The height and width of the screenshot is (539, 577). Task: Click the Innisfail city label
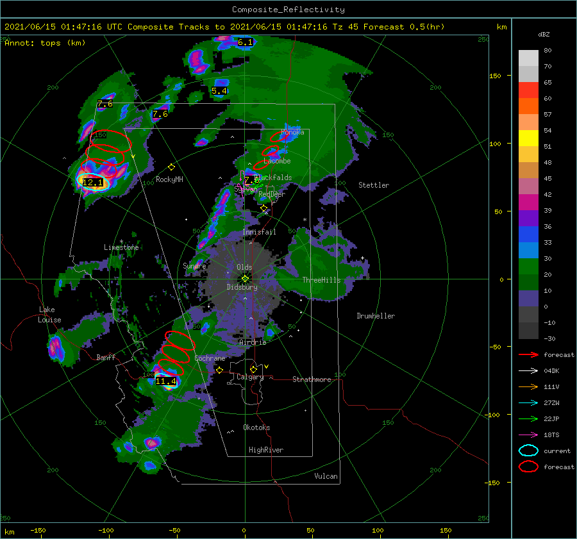[x=259, y=232]
